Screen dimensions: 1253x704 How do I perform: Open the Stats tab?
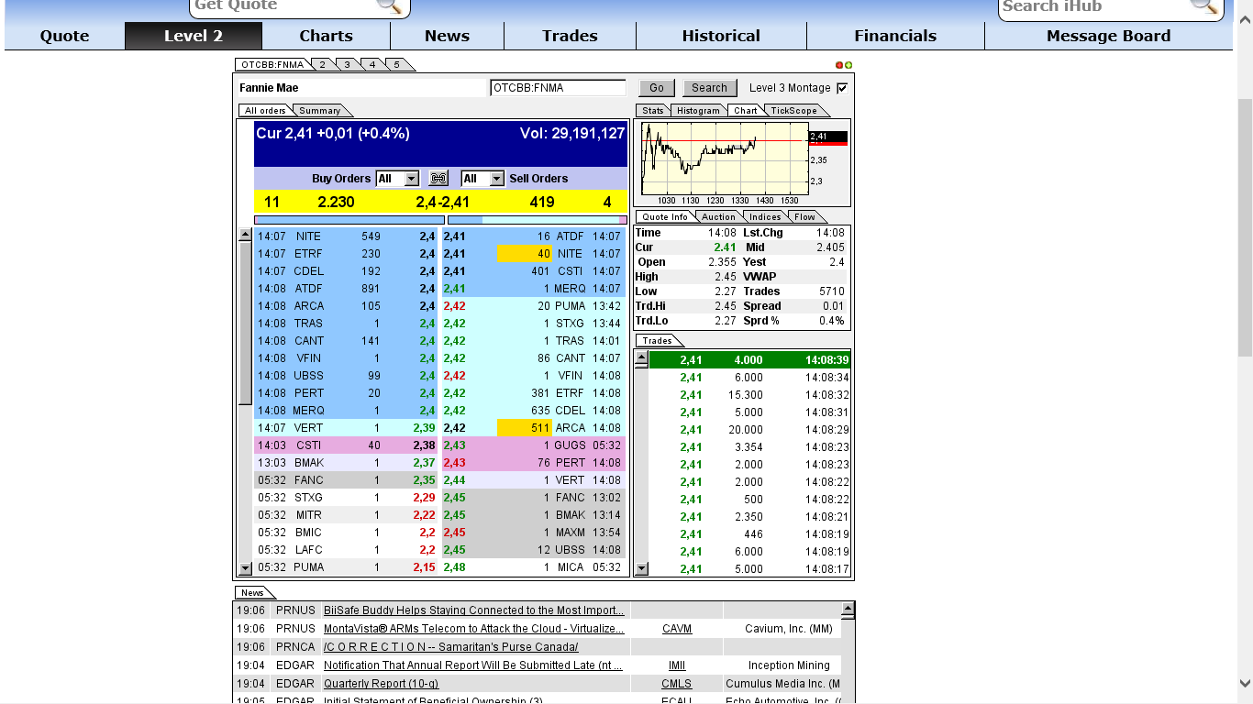point(652,111)
